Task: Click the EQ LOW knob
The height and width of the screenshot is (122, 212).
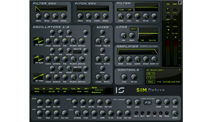Action: pyautogui.click(x=168, y=10)
